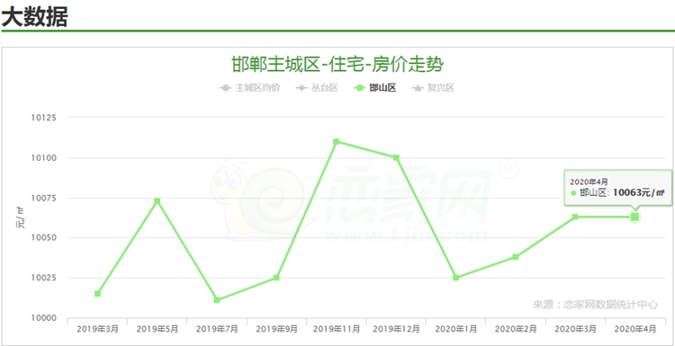Click the 2019年7月 data point marker
This screenshot has width=675, height=346.
point(217,300)
